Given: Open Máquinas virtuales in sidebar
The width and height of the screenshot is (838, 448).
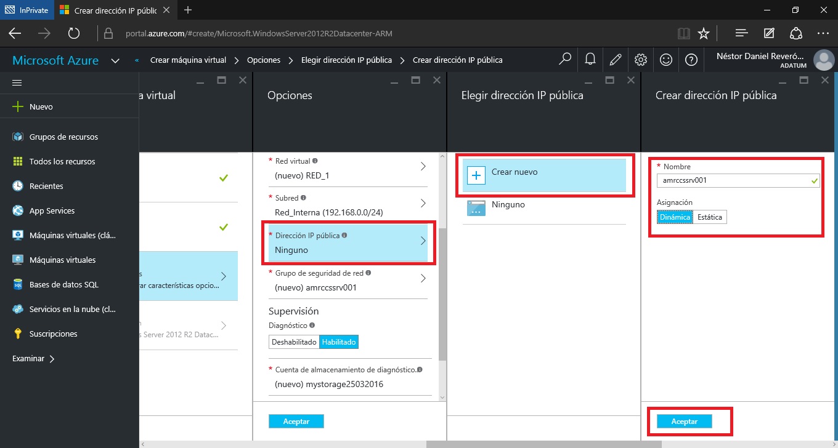Looking at the screenshot, I should pos(62,260).
